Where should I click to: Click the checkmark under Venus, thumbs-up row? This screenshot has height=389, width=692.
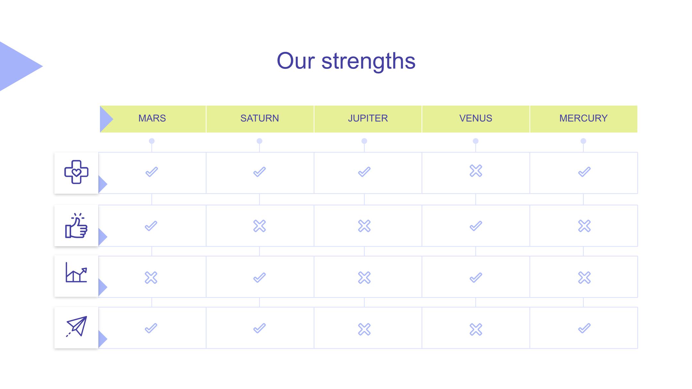(x=476, y=226)
